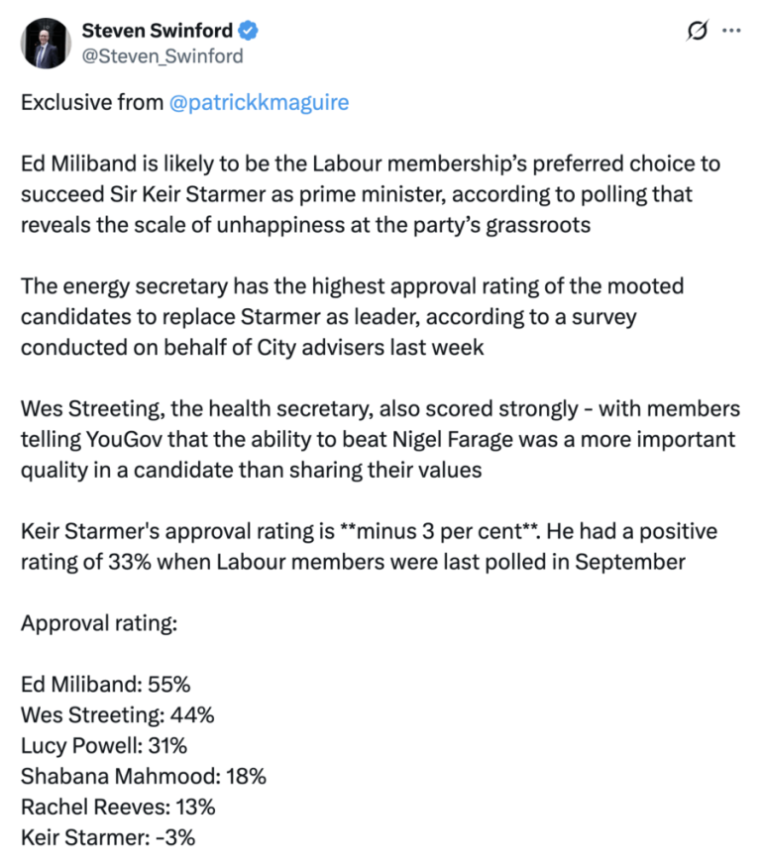Click the 'Lucy Powell: 31%' line

coord(104,745)
